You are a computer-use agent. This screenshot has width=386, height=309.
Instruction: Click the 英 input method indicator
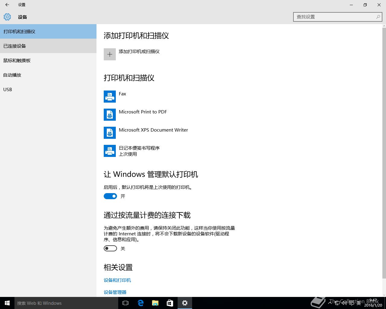(359, 303)
